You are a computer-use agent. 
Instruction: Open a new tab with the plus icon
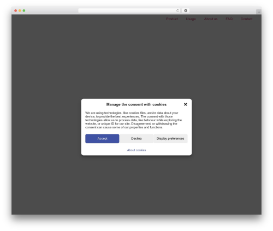click(x=259, y=12)
